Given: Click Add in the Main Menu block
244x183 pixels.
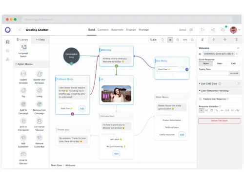Looking at the screenshot, I should tap(182, 135).
